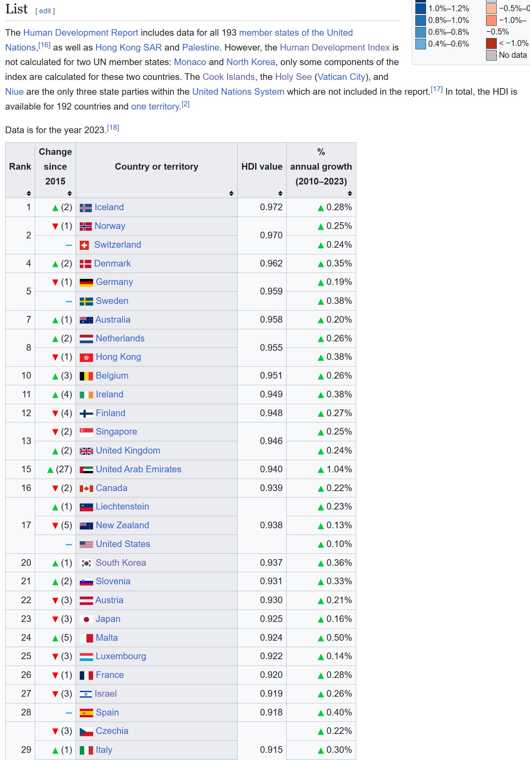Click the 0.6%–0.8% legend color swatch
The height and width of the screenshot is (760, 530).
pos(421,32)
